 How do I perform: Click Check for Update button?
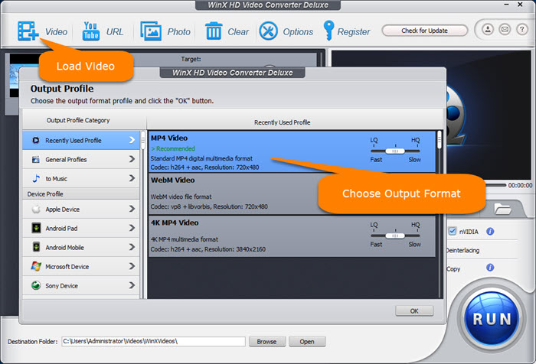tap(424, 31)
